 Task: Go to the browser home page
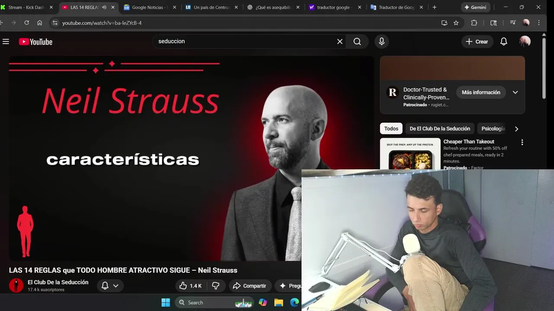39,23
